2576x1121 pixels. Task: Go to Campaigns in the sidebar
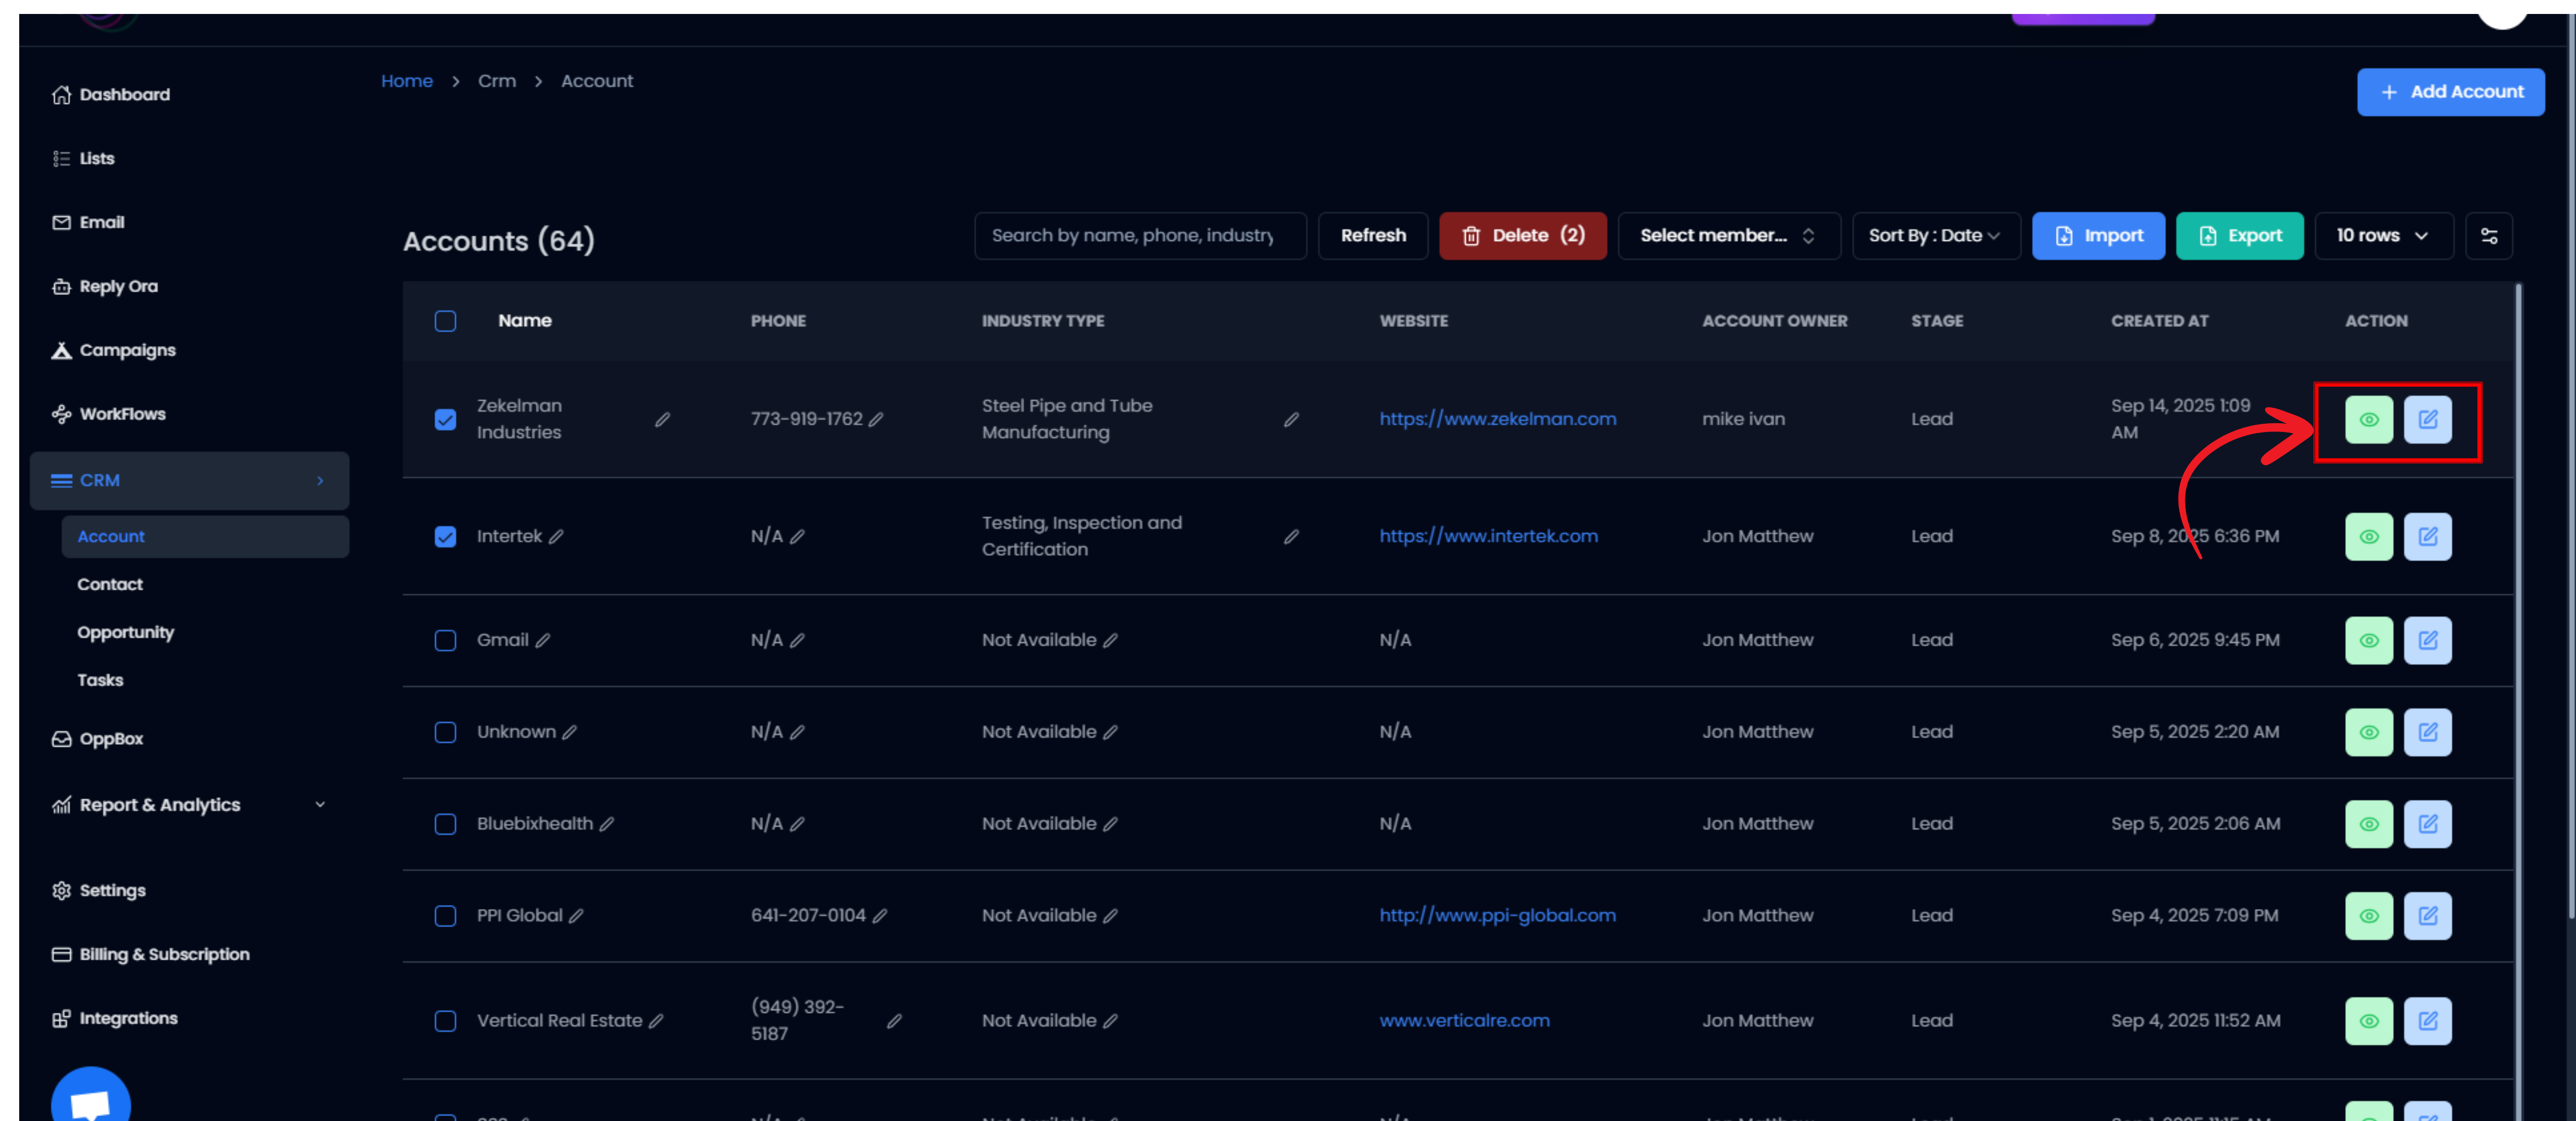pyautogui.click(x=127, y=351)
